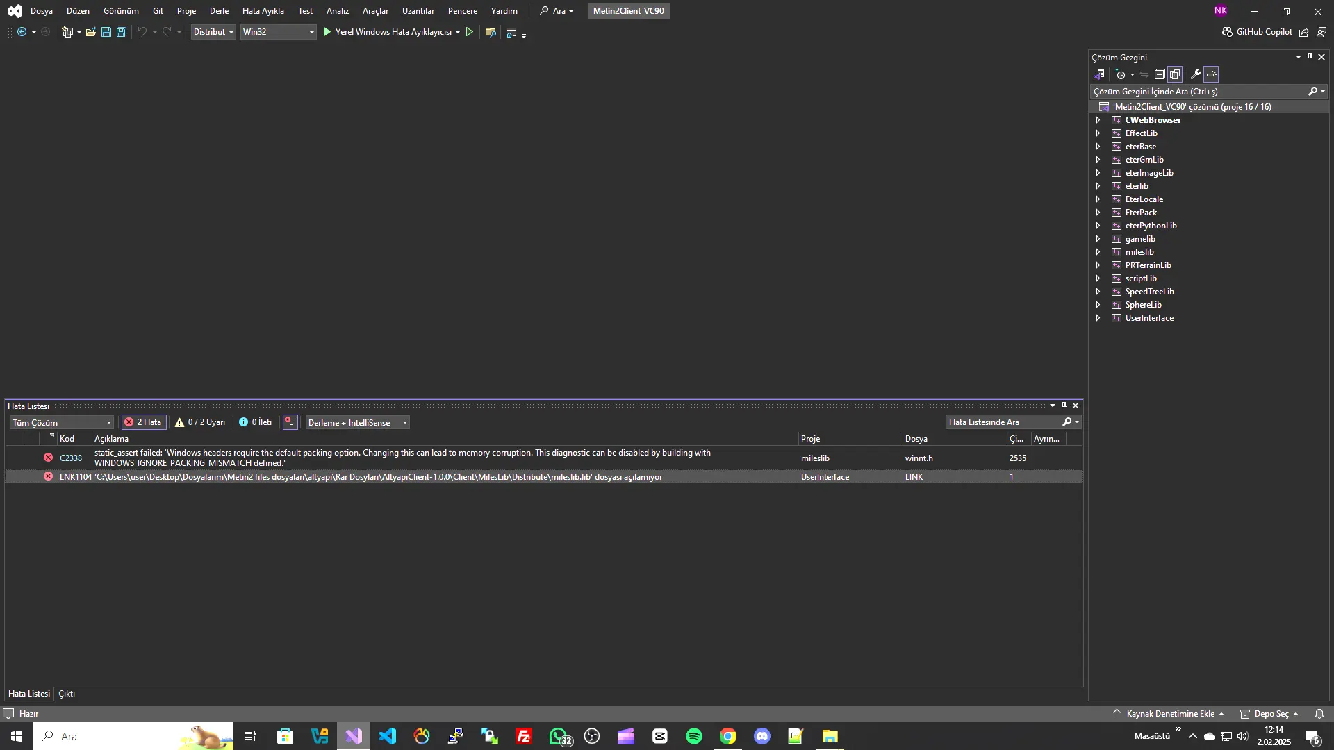Switch to the Çıktı tab
This screenshot has width=1334, height=750.
(66, 693)
